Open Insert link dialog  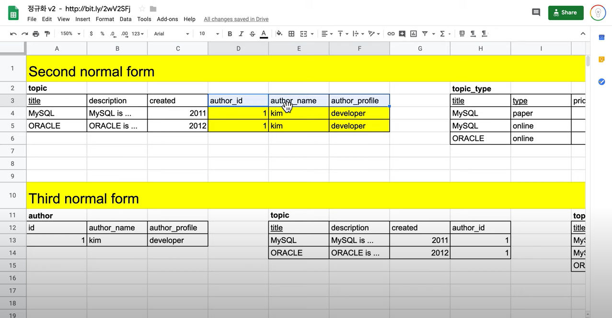pos(391,34)
